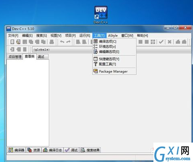Click the four-square Rebuild All icon

153,42
